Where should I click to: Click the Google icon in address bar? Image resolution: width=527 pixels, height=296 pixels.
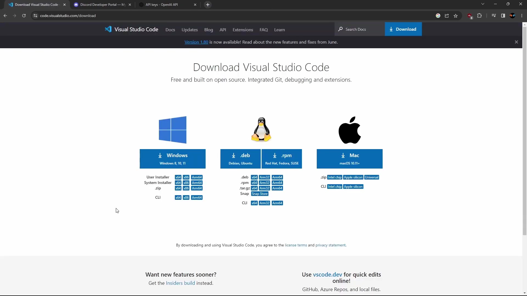click(438, 16)
